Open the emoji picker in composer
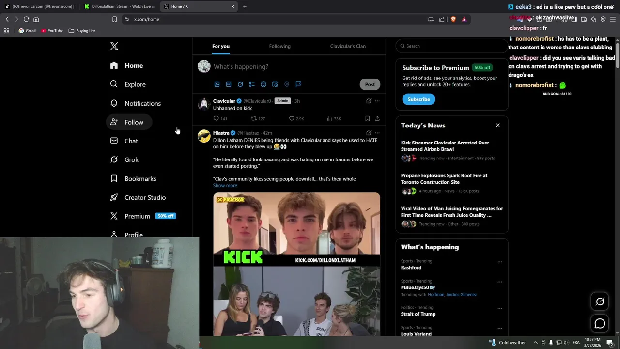The image size is (620, 349). pyautogui.click(x=263, y=84)
